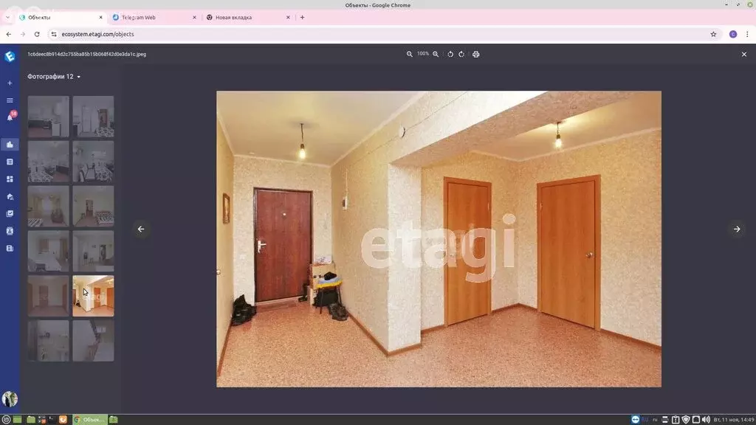This screenshot has height=425, width=756.
Task: Click the Etagi logo in the sidebar
Action: 10,56
